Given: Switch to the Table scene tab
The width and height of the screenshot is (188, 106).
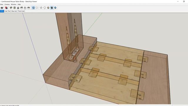Looking at the screenshot, I should tap(2, 11).
